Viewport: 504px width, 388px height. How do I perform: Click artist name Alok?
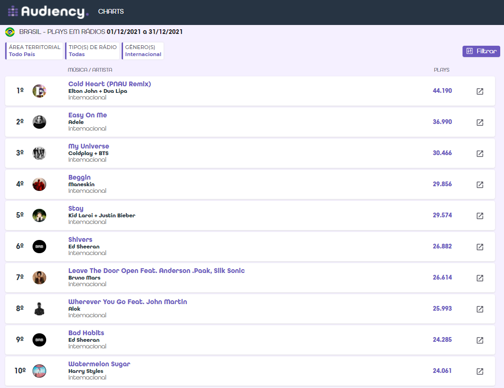[74, 309]
